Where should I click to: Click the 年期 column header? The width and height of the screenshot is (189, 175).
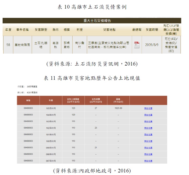pyautogui.click(x=51, y=100)
